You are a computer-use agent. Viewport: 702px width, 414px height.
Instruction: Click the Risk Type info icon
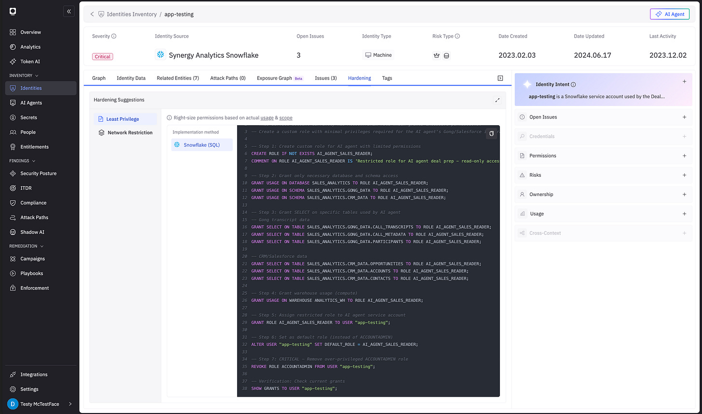coord(457,36)
